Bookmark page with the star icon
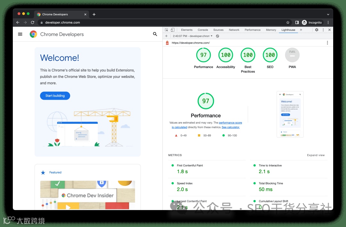346x227 pixels. [x=288, y=22]
